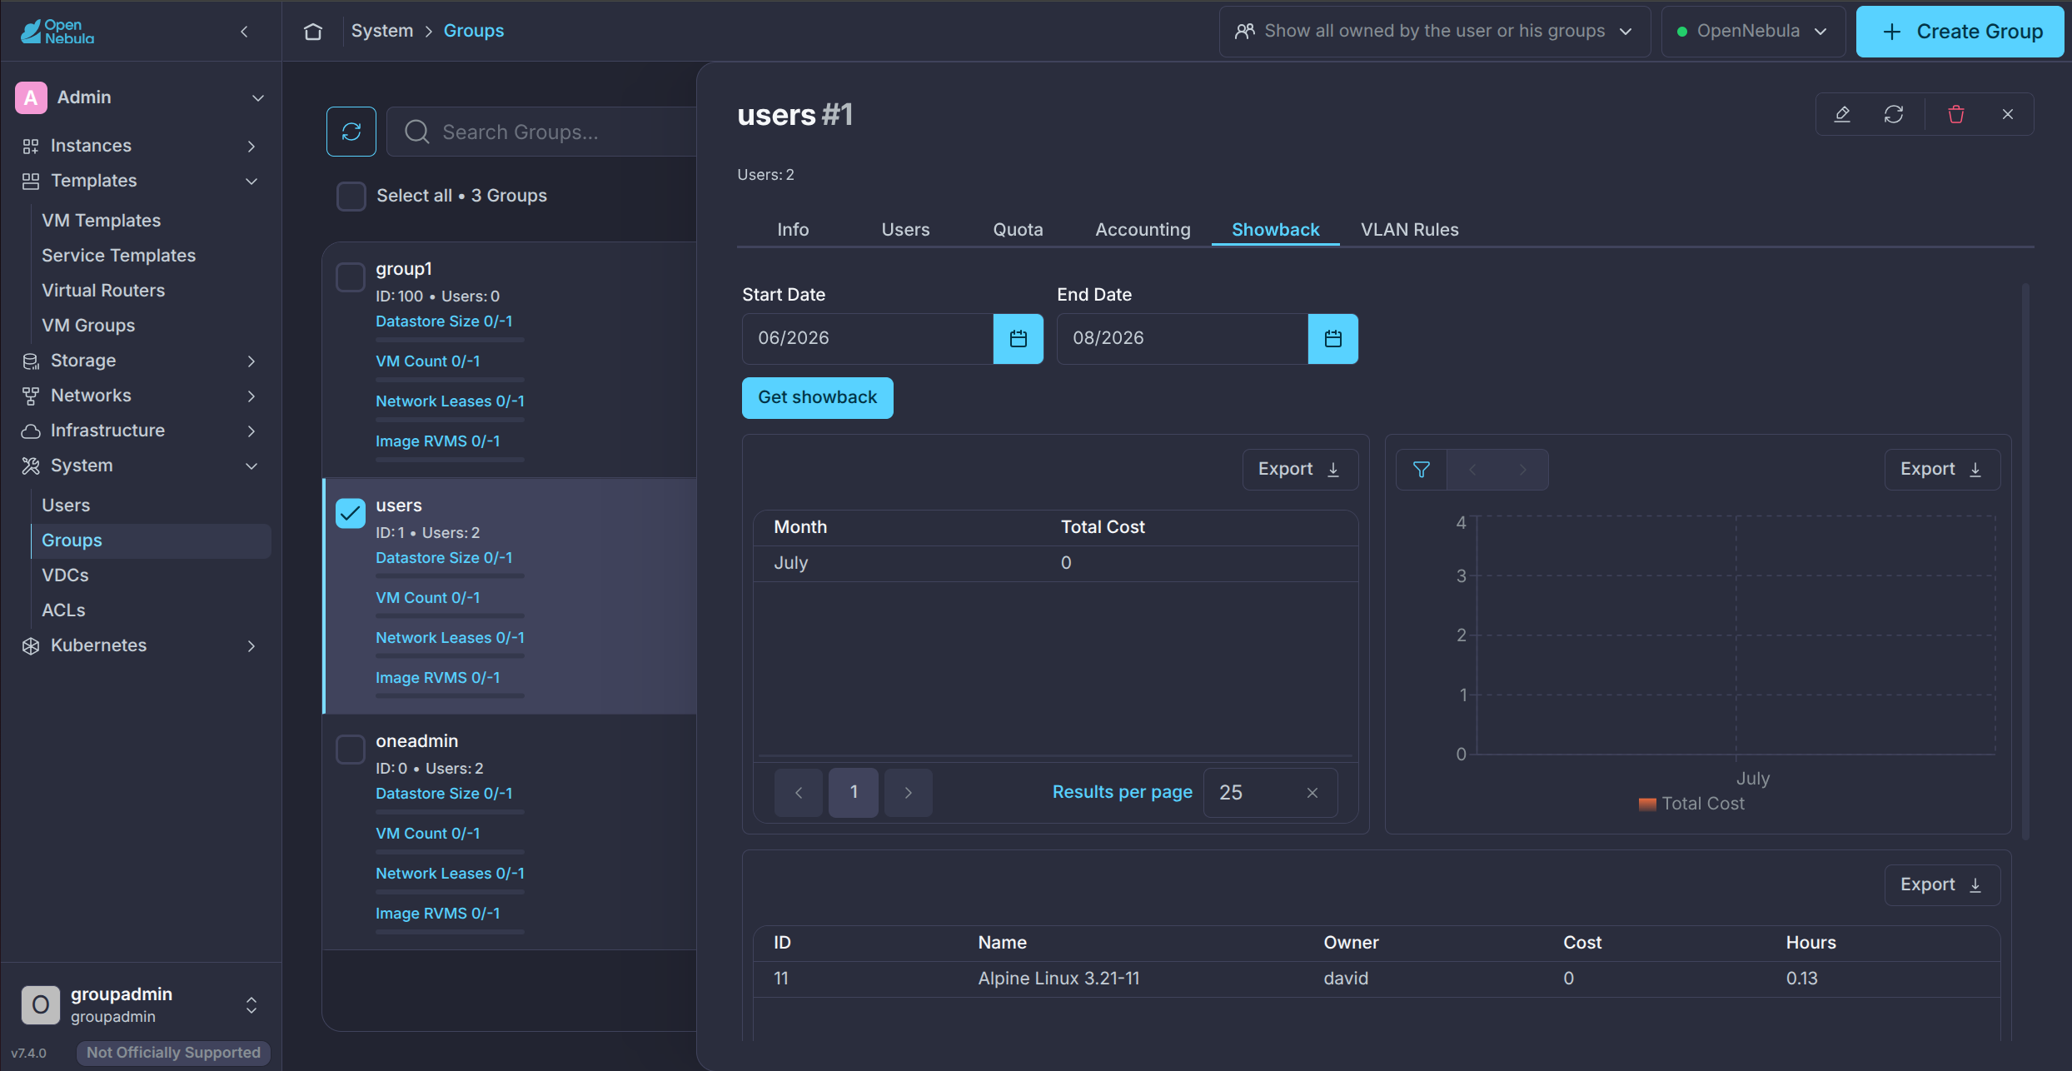Screen dimensions: 2072x1071
Task: Collapse the System menu
Action: click(x=252, y=466)
